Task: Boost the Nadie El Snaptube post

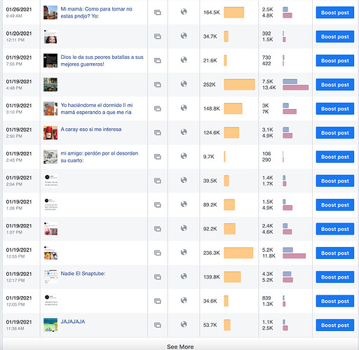Action: tap(335, 277)
